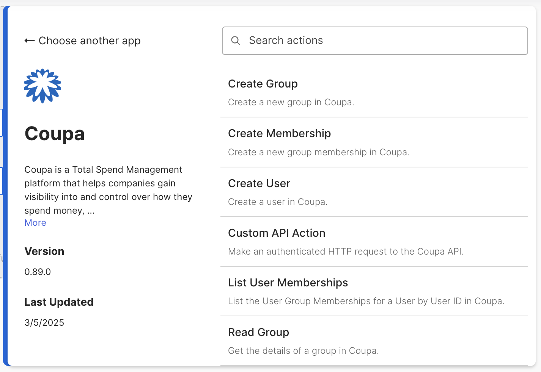Select the Create Group action
The image size is (541, 372).
[263, 84]
